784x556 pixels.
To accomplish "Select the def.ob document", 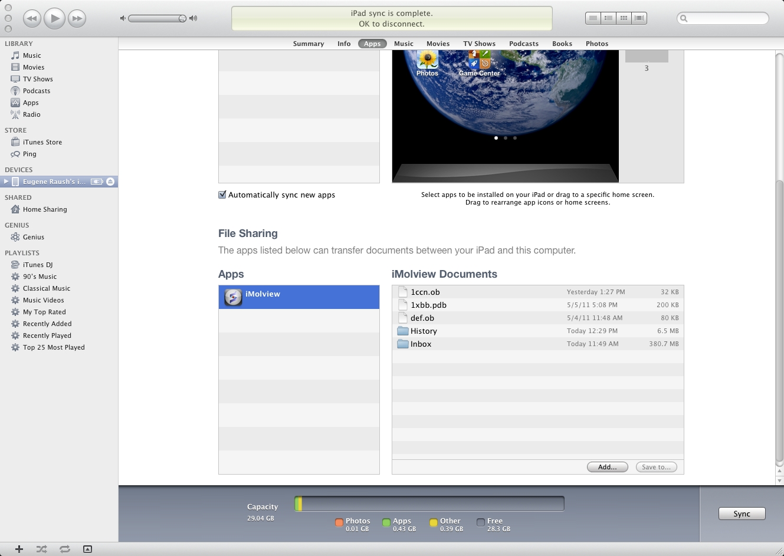I will coord(538,318).
